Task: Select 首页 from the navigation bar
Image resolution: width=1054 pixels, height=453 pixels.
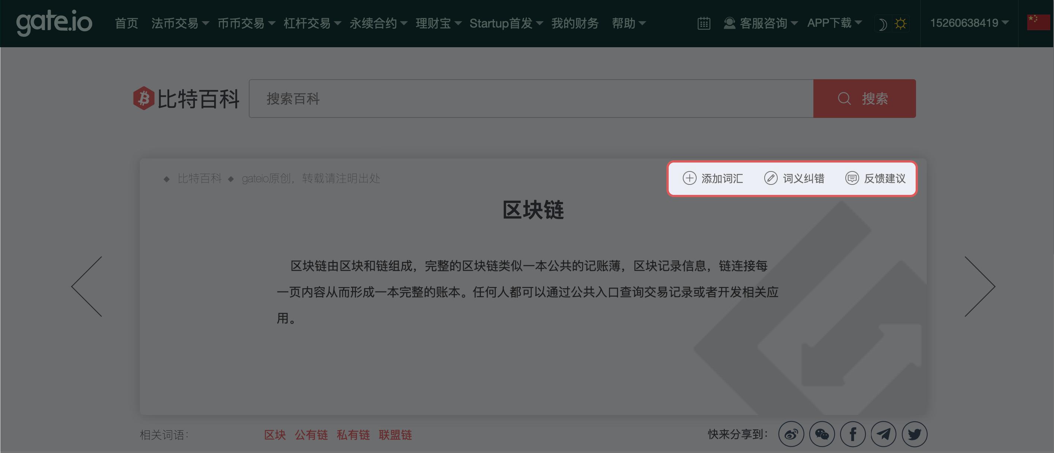Action: click(x=126, y=23)
